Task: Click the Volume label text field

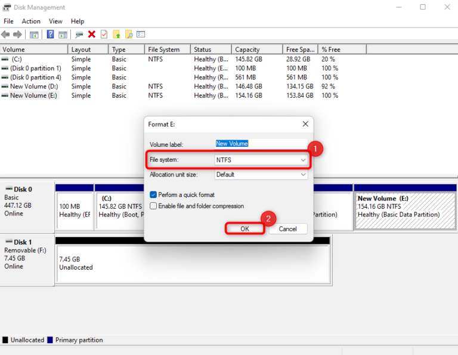Action: point(261,144)
